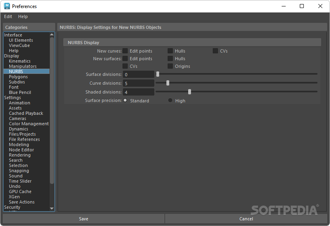Enable CVs for New curves
This screenshot has width=330, height=226.
pos(215,51)
